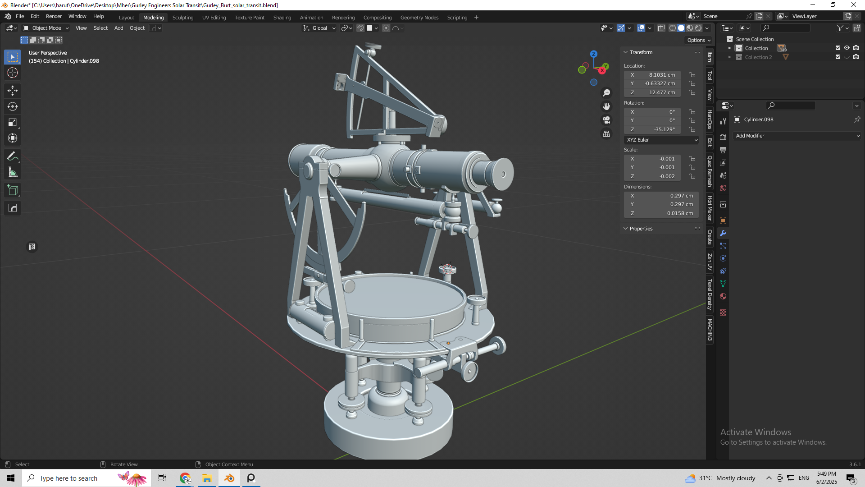Screen dimensions: 865x487
Task: Activate the Rotate tool
Action: [13, 106]
